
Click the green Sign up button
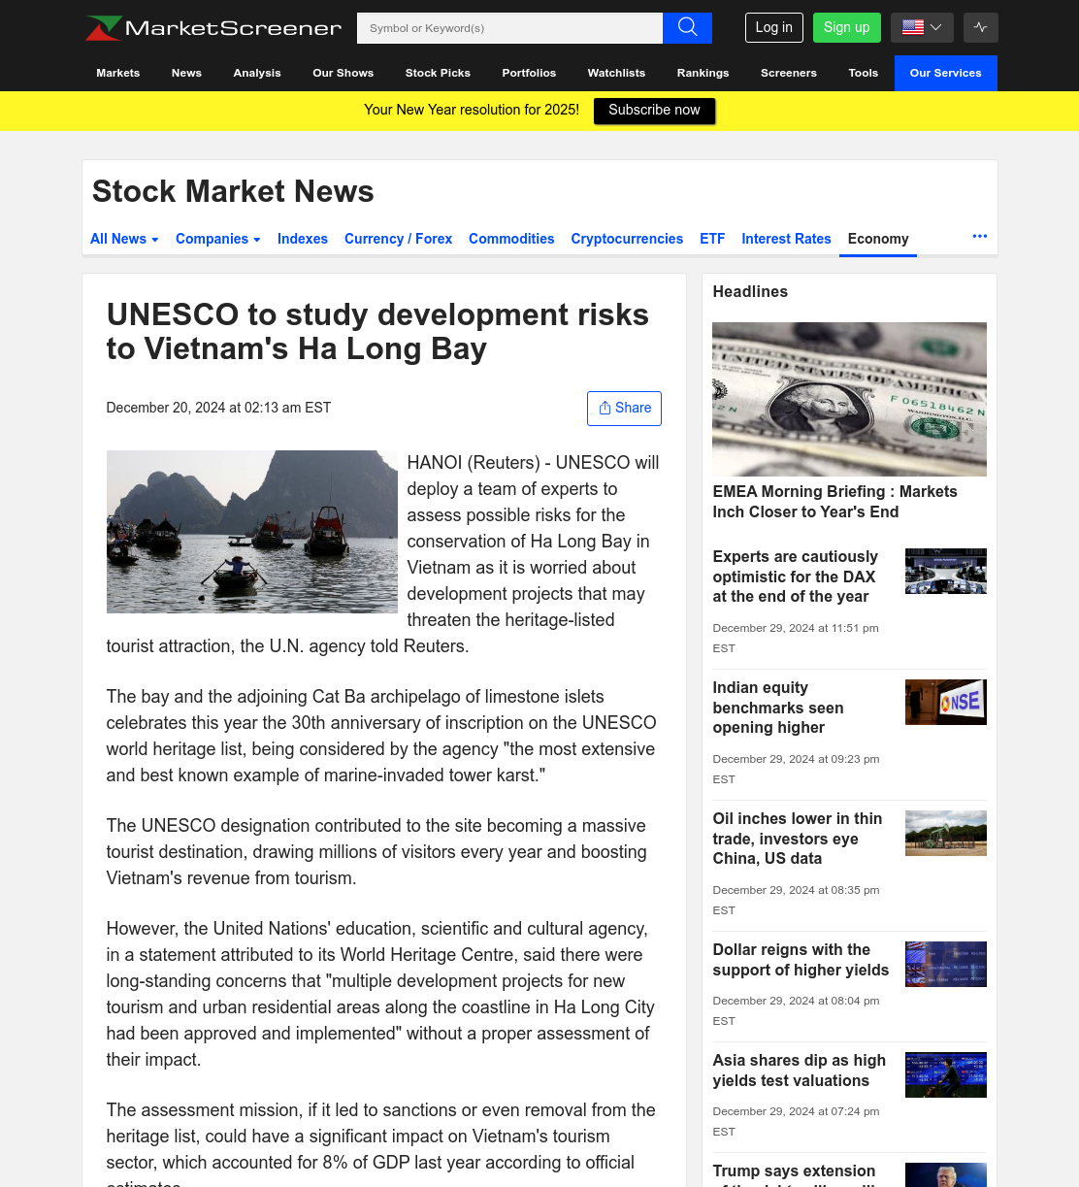click(x=847, y=27)
